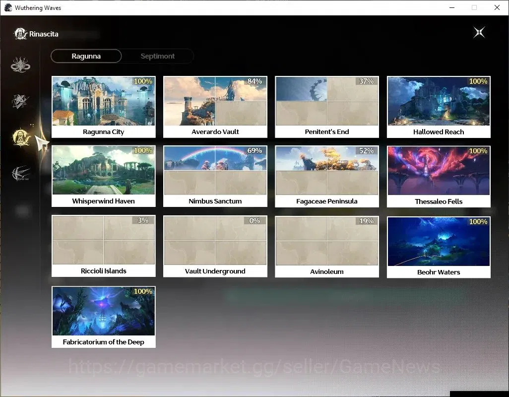
Task: Open the Avinoleum area card
Action: pos(327,246)
